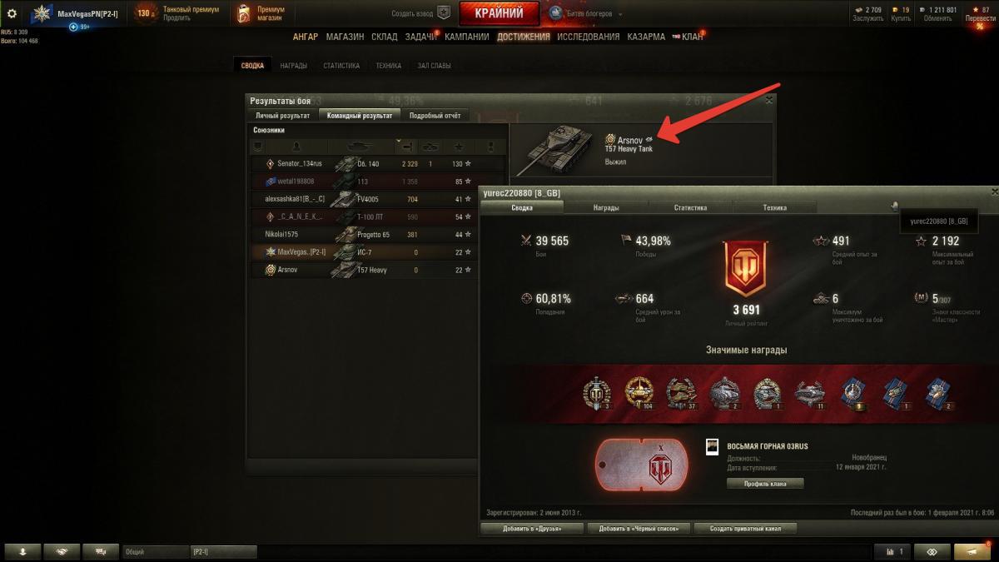Select ИССЛЕДОВАНИЯ in the top menu
This screenshot has width=999, height=562.
[589, 37]
